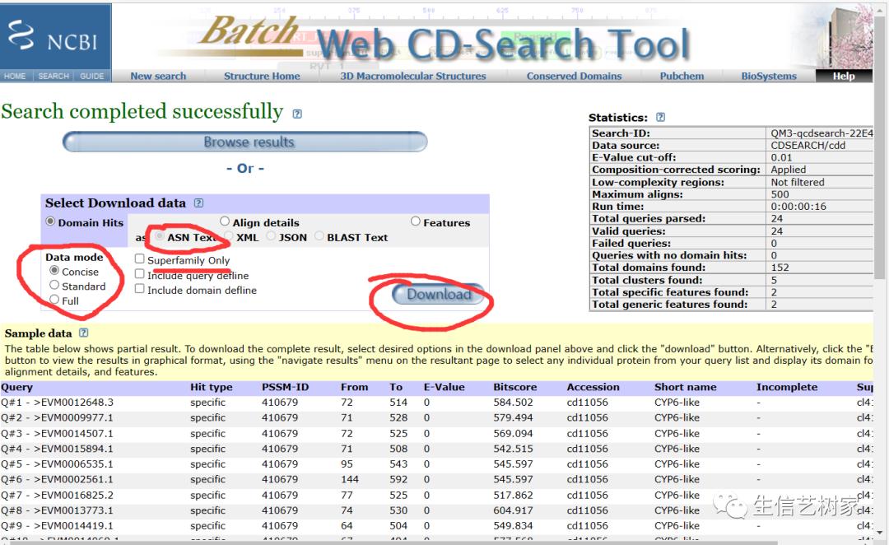889x545 pixels.
Task: Select Concise data mode
Action: tap(54, 271)
